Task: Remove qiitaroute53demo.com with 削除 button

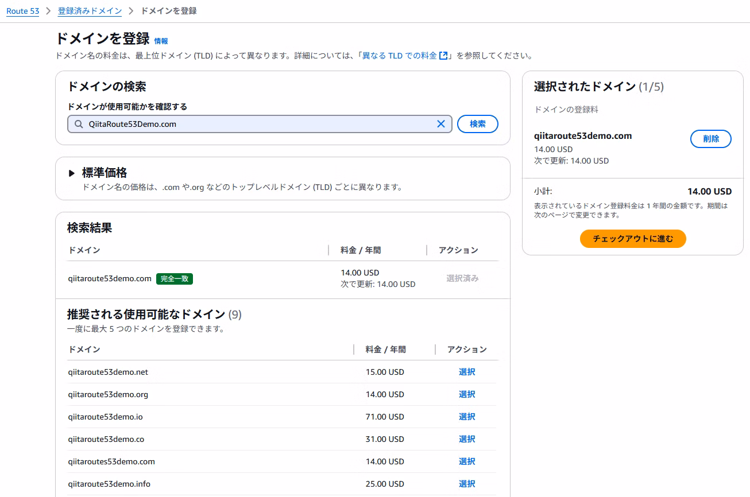Action: click(710, 139)
